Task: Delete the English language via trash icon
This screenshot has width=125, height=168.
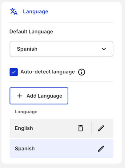Action: 81,128
